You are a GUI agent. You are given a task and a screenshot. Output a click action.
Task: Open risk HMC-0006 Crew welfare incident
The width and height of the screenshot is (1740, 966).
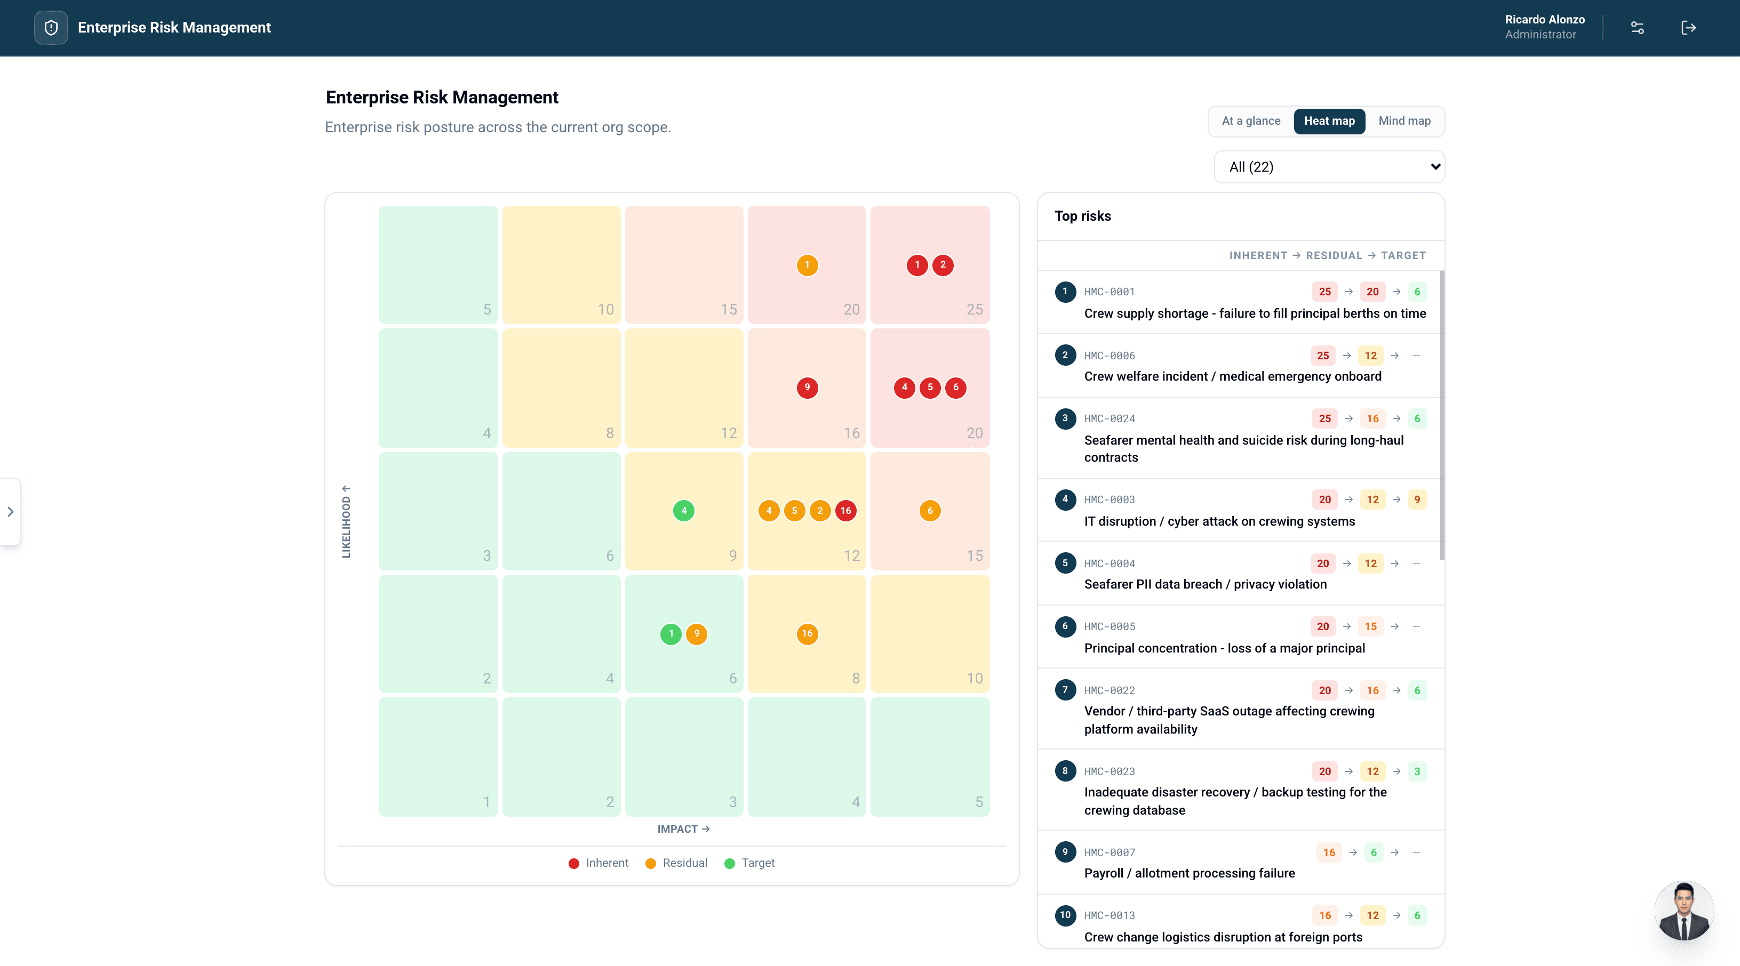(x=1240, y=365)
